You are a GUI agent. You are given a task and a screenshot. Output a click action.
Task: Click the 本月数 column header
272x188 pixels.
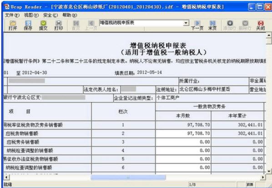[x=183, y=116]
